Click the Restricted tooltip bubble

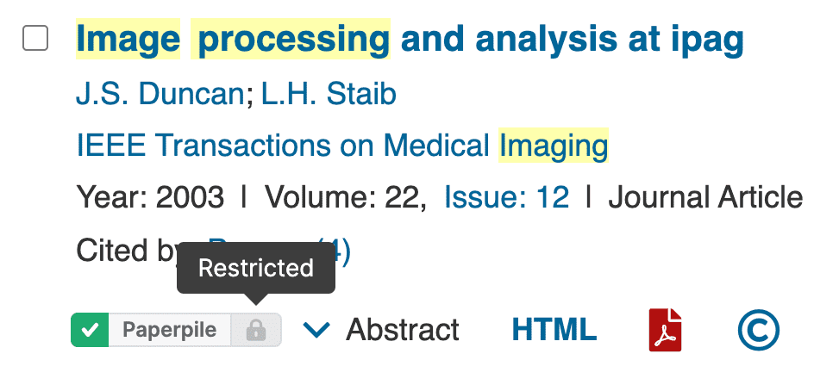[256, 269]
